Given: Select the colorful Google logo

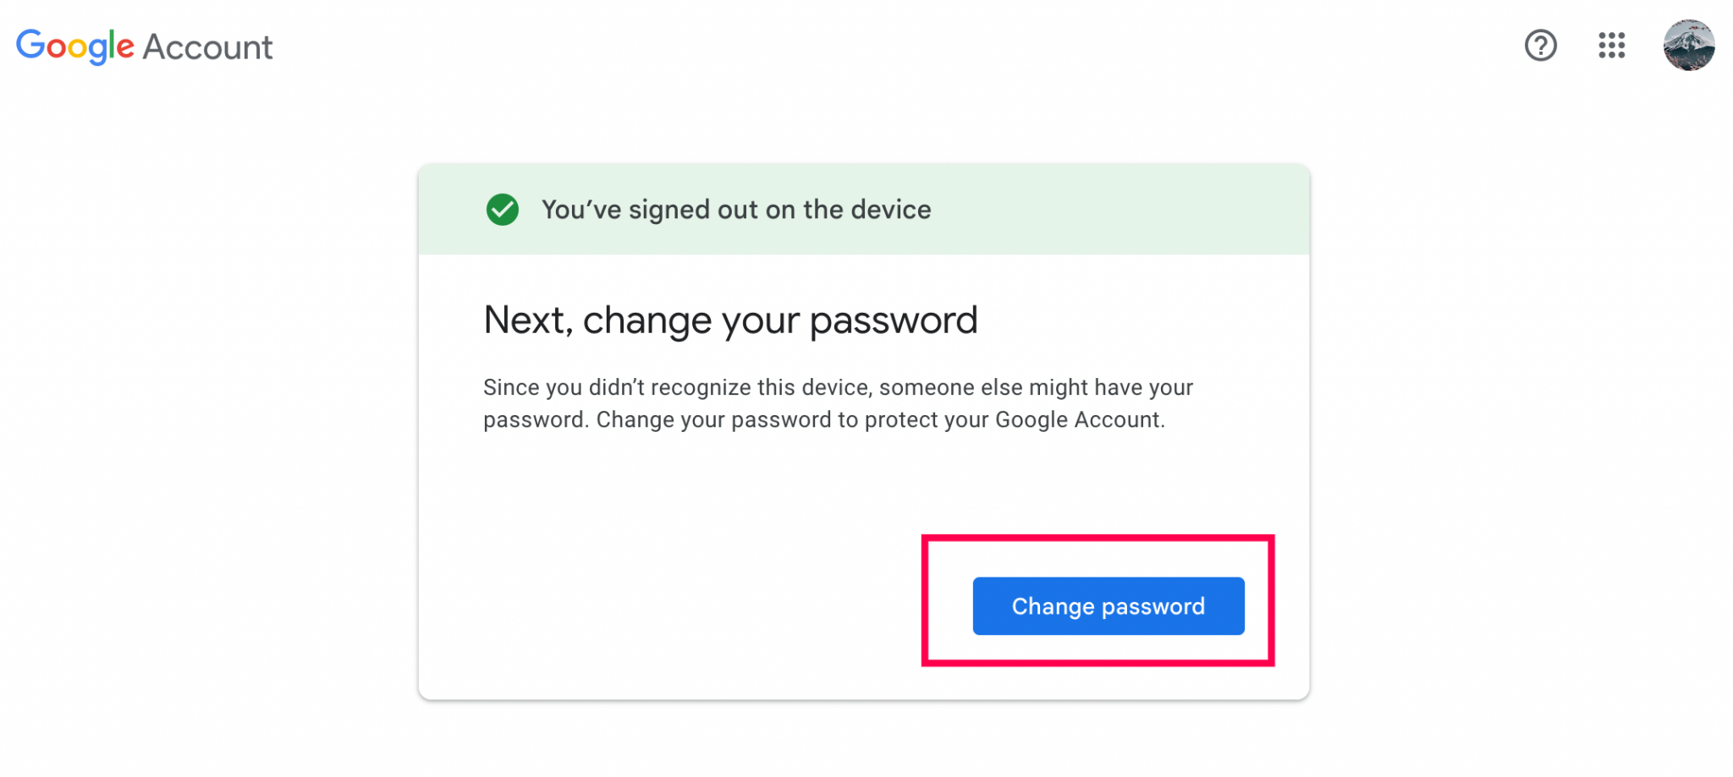Looking at the screenshot, I should coord(74,47).
